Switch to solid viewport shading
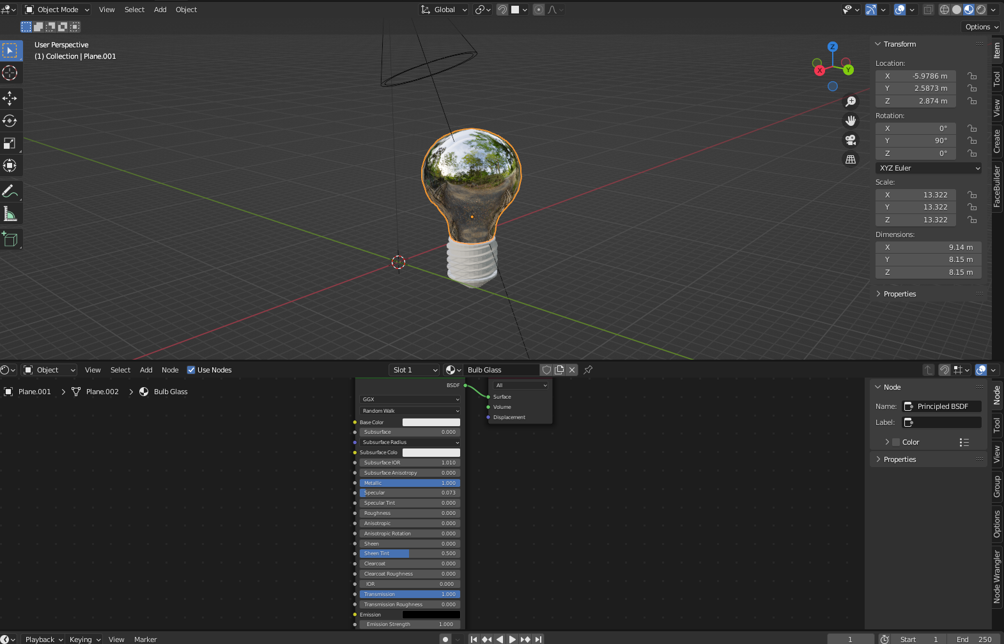 [957, 10]
